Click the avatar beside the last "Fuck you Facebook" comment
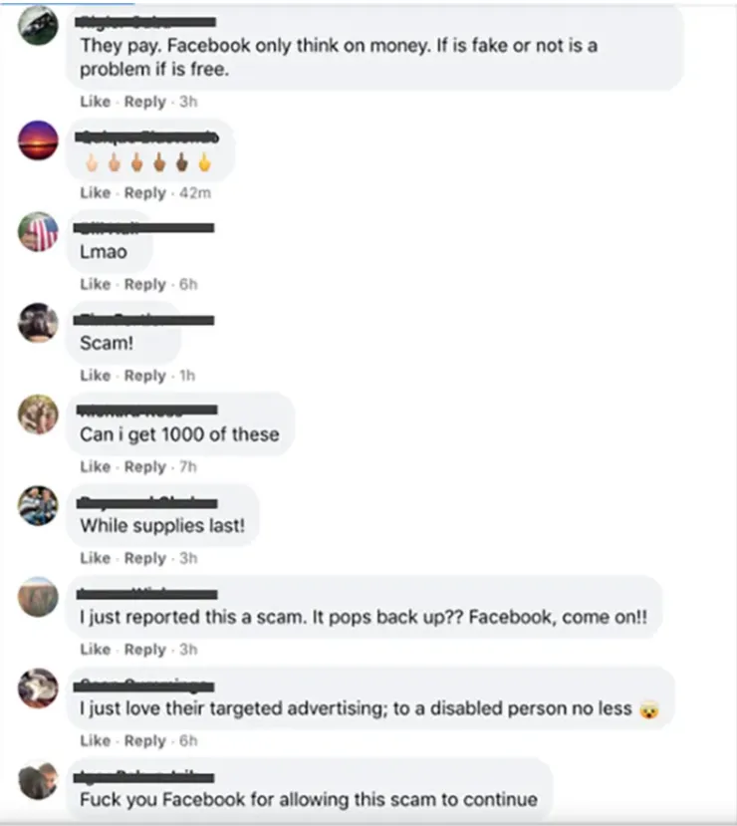The height and width of the screenshot is (826, 737). coord(38,780)
